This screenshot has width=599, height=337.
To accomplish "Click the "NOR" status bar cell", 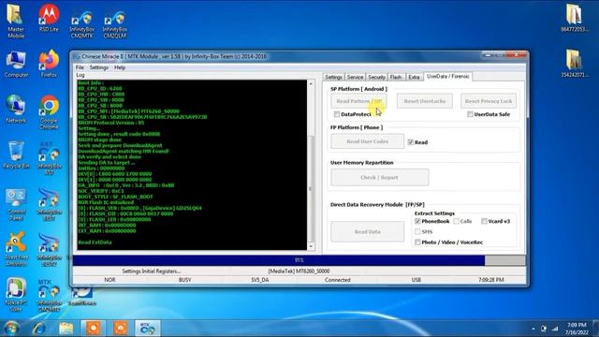I will 110,280.
